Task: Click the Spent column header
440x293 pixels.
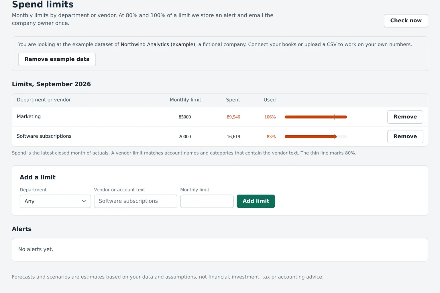Action: [x=233, y=100]
